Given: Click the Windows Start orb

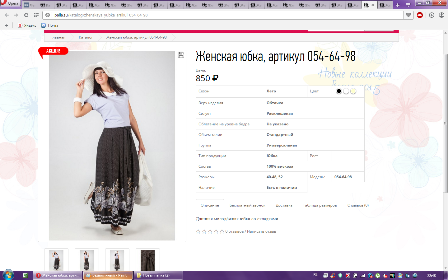Looking at the screenshot, I should coord(8,275).
